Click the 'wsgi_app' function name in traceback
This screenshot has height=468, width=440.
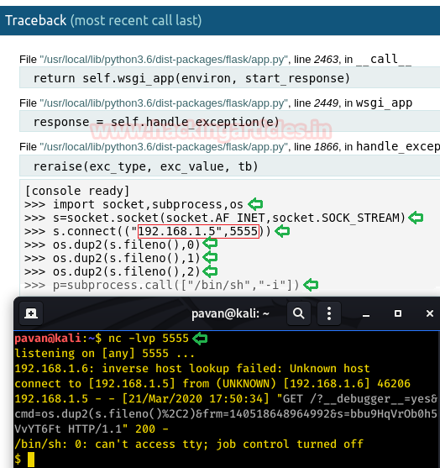coord(385,103)
